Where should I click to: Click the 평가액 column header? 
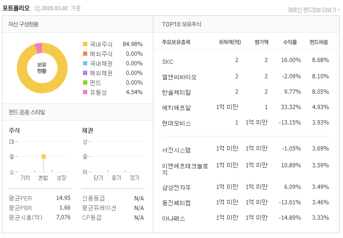[261, 42]
